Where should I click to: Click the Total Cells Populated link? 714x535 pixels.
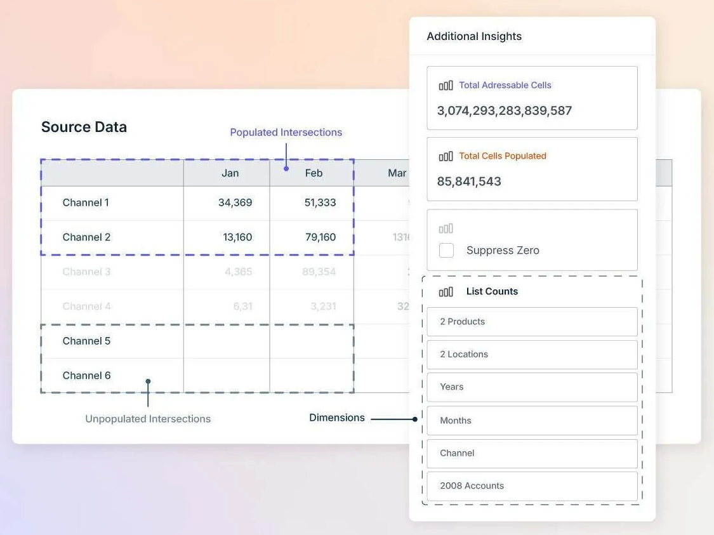coord(503,155)
